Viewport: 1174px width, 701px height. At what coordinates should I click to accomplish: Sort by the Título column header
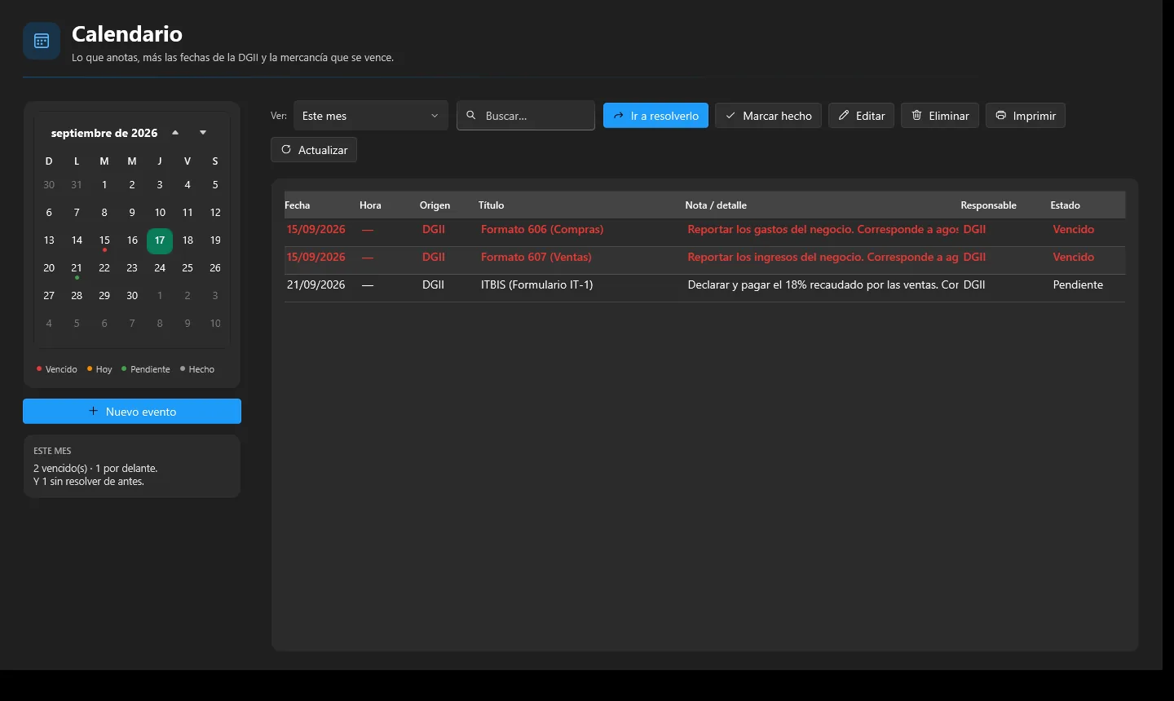[x=491, y=205]
